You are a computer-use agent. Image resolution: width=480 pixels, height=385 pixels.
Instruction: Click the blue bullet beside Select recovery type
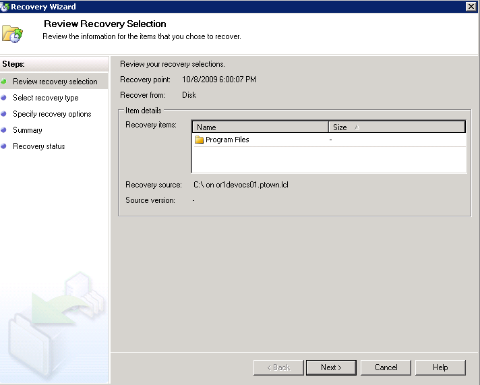[x=3, y=97]
